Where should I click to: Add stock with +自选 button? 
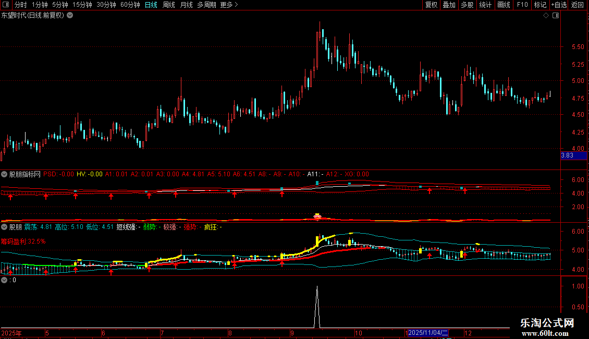(559, 5)
